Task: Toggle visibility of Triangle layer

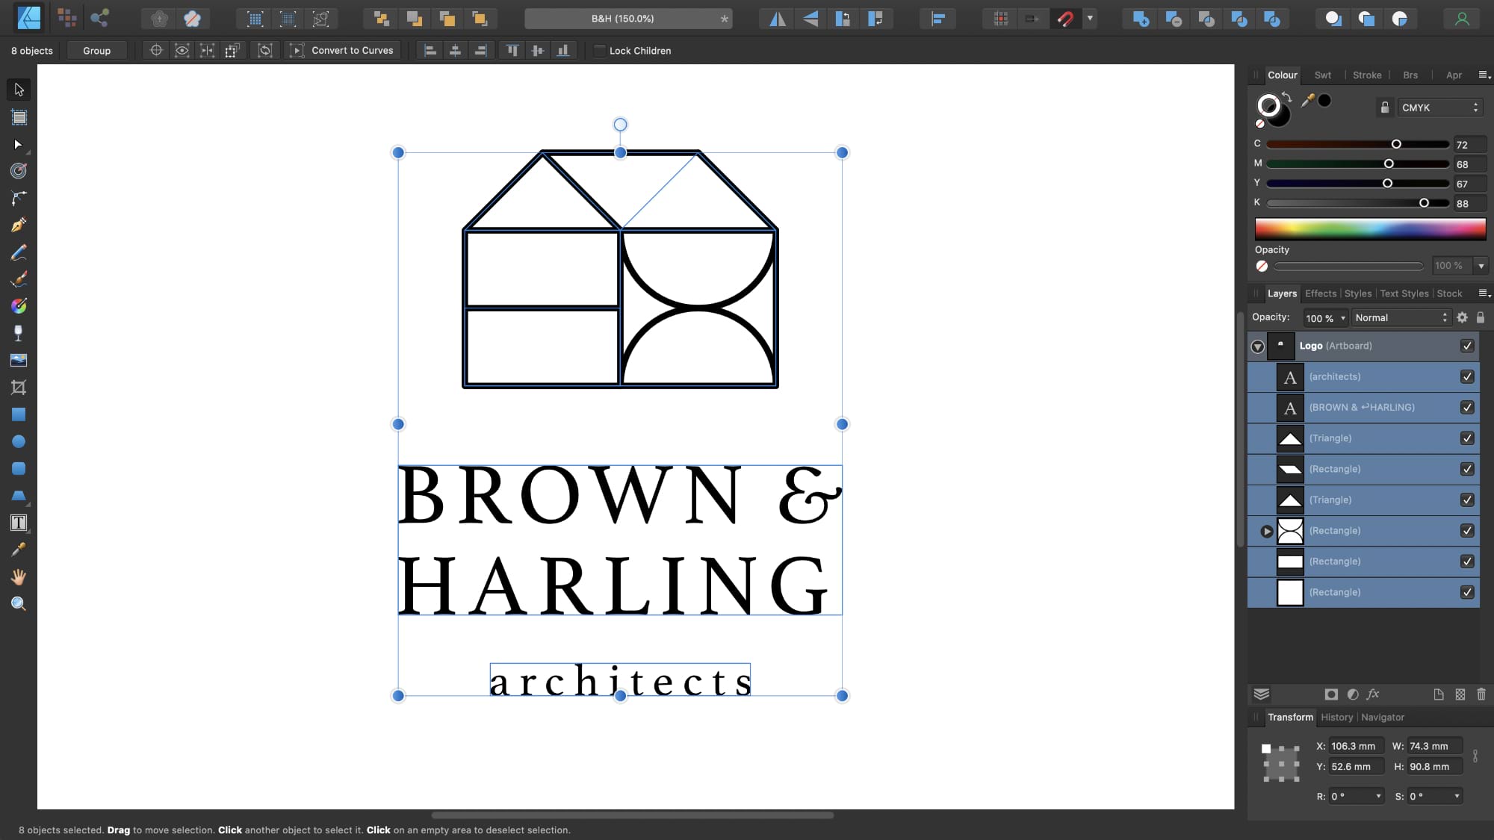Action: [x=1469, y=438]
